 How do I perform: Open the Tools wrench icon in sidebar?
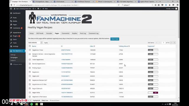point(11,43)
